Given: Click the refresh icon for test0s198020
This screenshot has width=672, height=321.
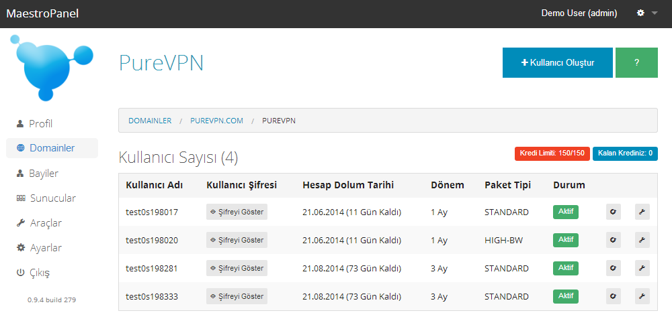Looking at the screenshot, I should 614,240.
